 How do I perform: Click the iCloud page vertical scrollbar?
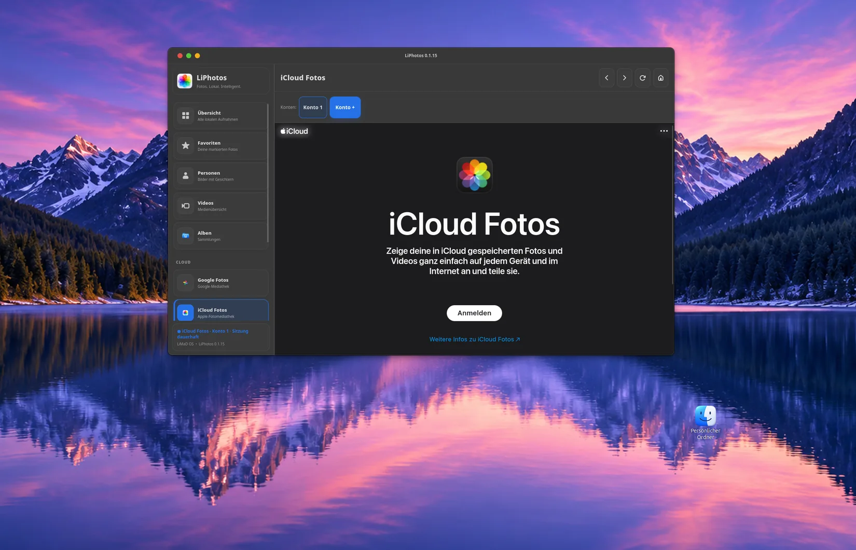(x=672, y=205)
